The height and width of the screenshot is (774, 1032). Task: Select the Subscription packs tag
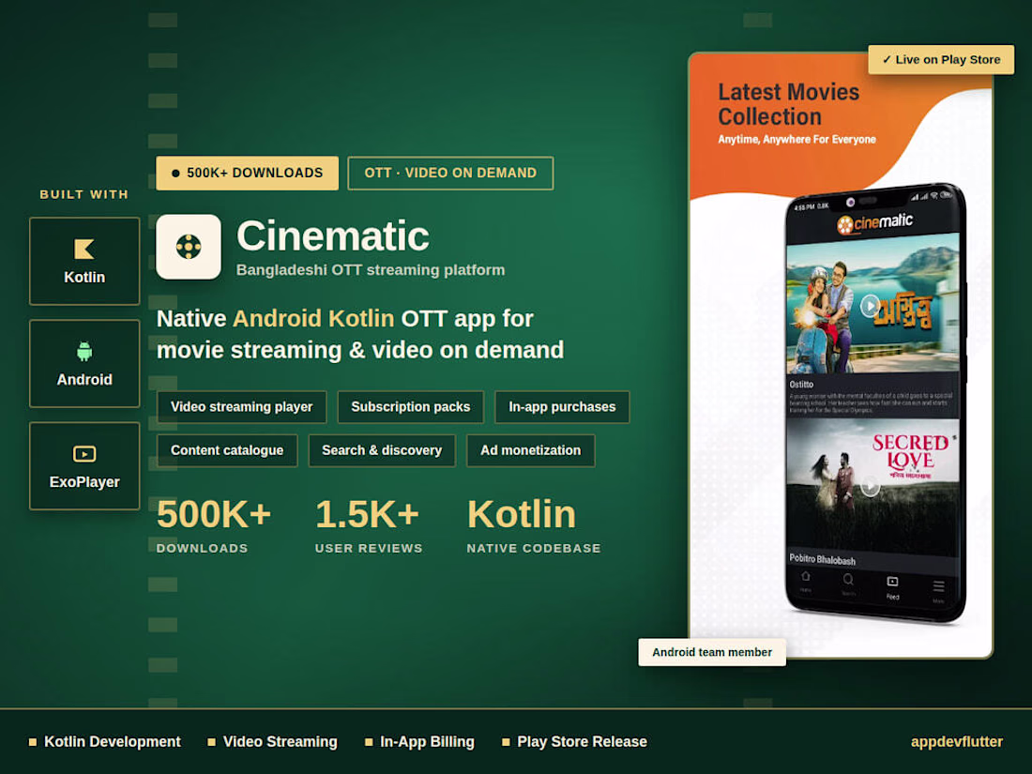411,407
